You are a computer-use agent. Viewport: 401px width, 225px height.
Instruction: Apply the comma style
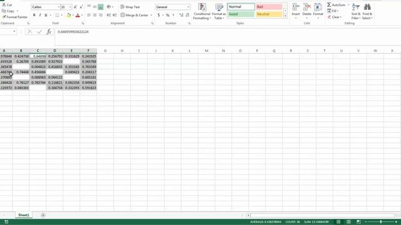click(174, 15)
